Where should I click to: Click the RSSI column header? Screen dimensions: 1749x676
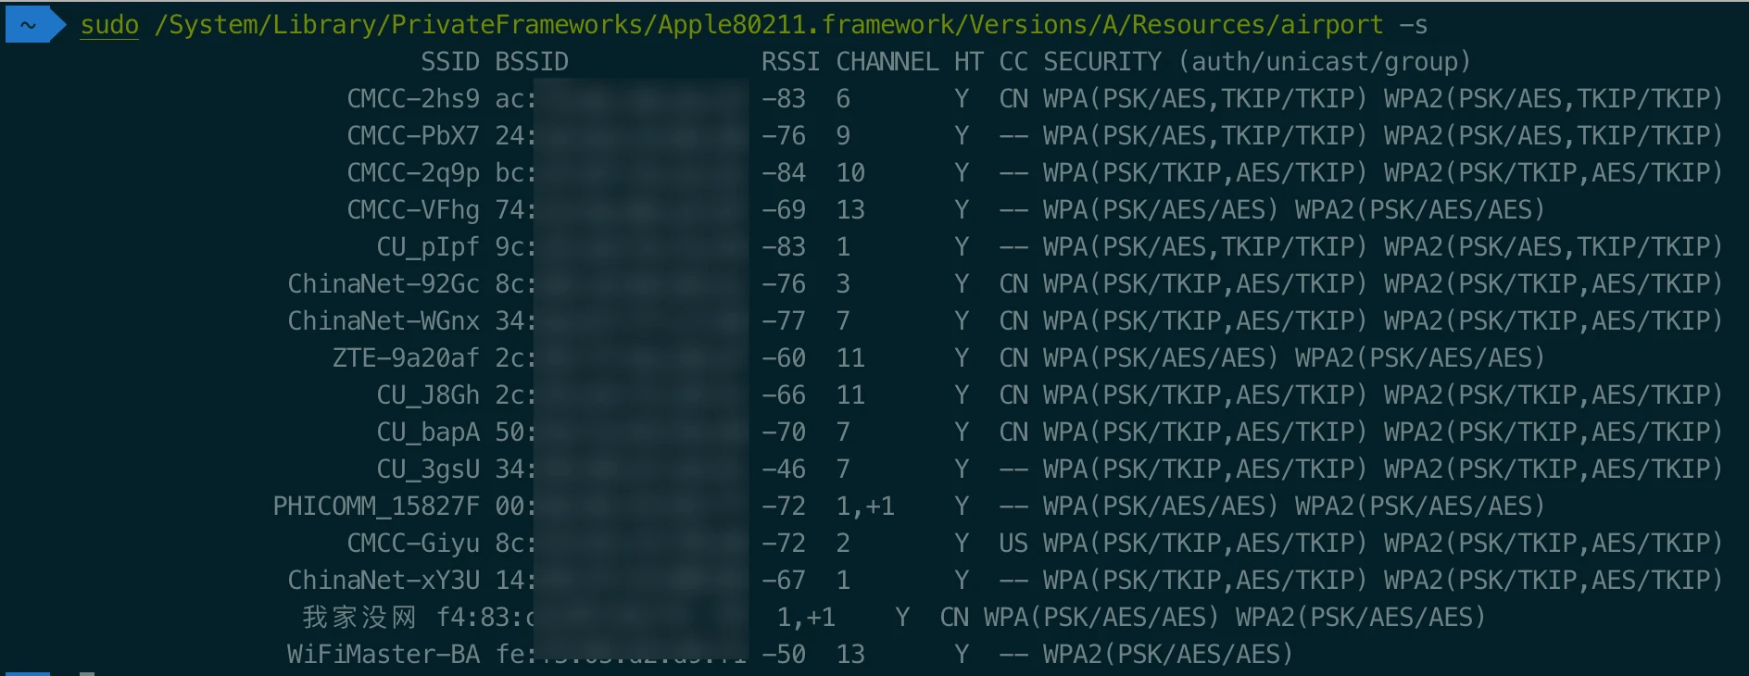point(790,62)
